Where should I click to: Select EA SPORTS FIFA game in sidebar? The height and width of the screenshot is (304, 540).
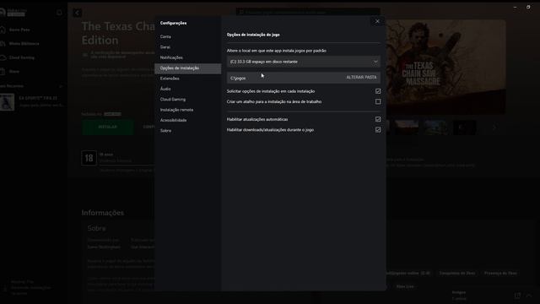33,101
